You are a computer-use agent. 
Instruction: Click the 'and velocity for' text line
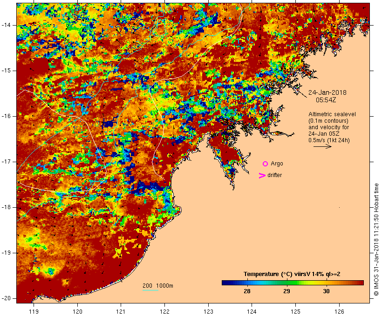point(328,127)
